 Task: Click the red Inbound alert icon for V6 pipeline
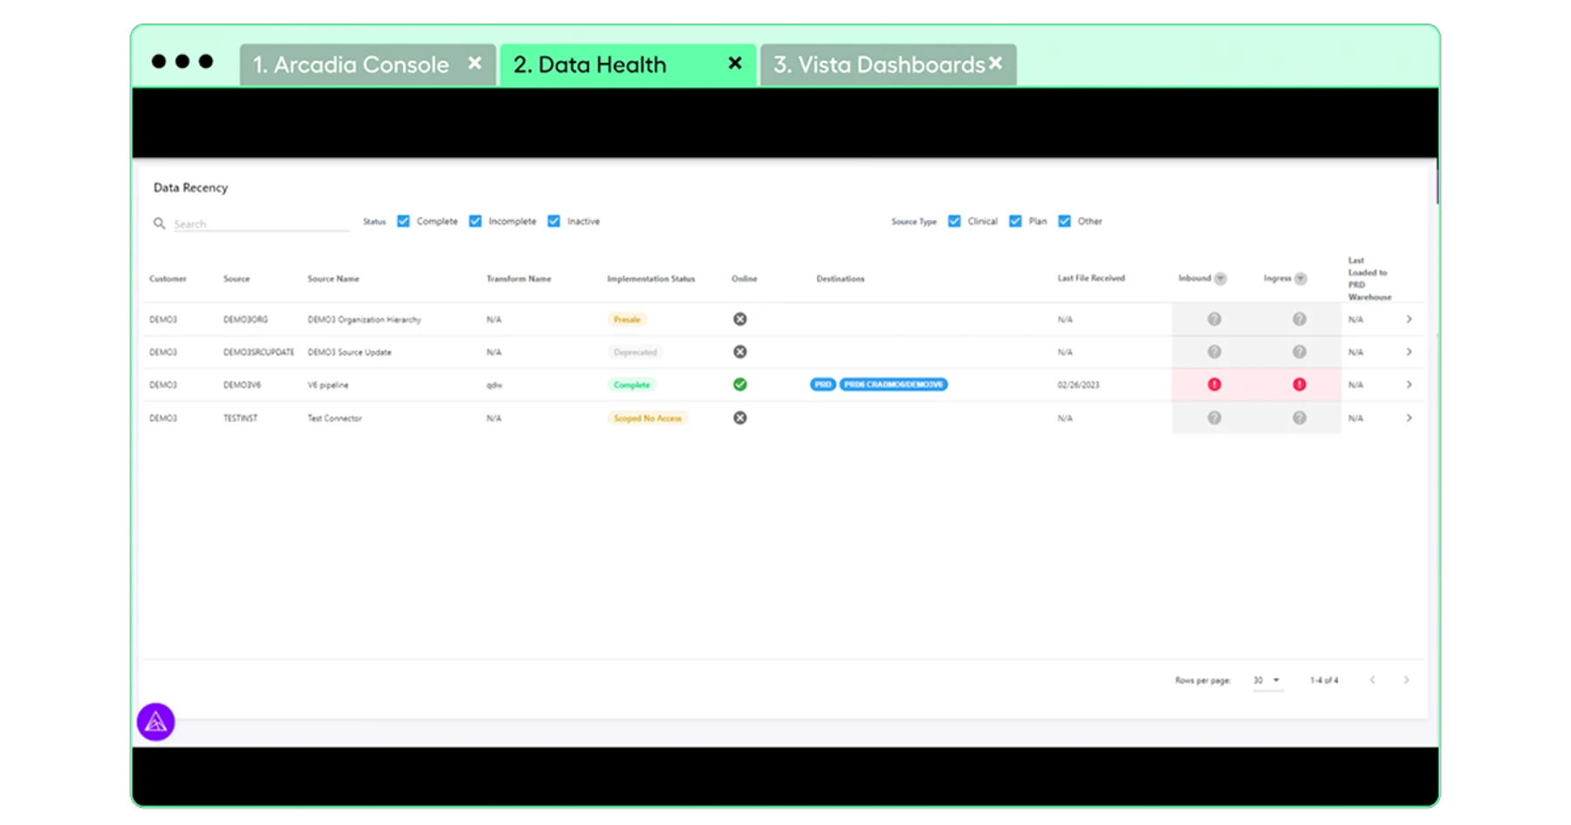[x=1214, y=384]
